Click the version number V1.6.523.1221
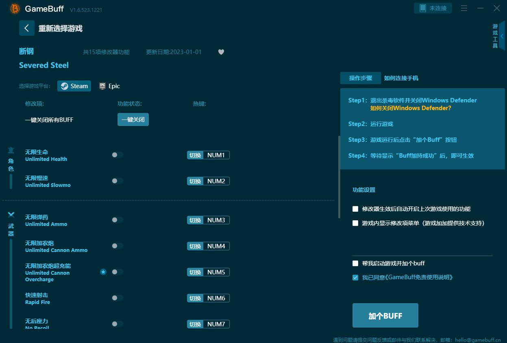Image resolution: width=507 pixels, height=343 pixels. [86, 10]
